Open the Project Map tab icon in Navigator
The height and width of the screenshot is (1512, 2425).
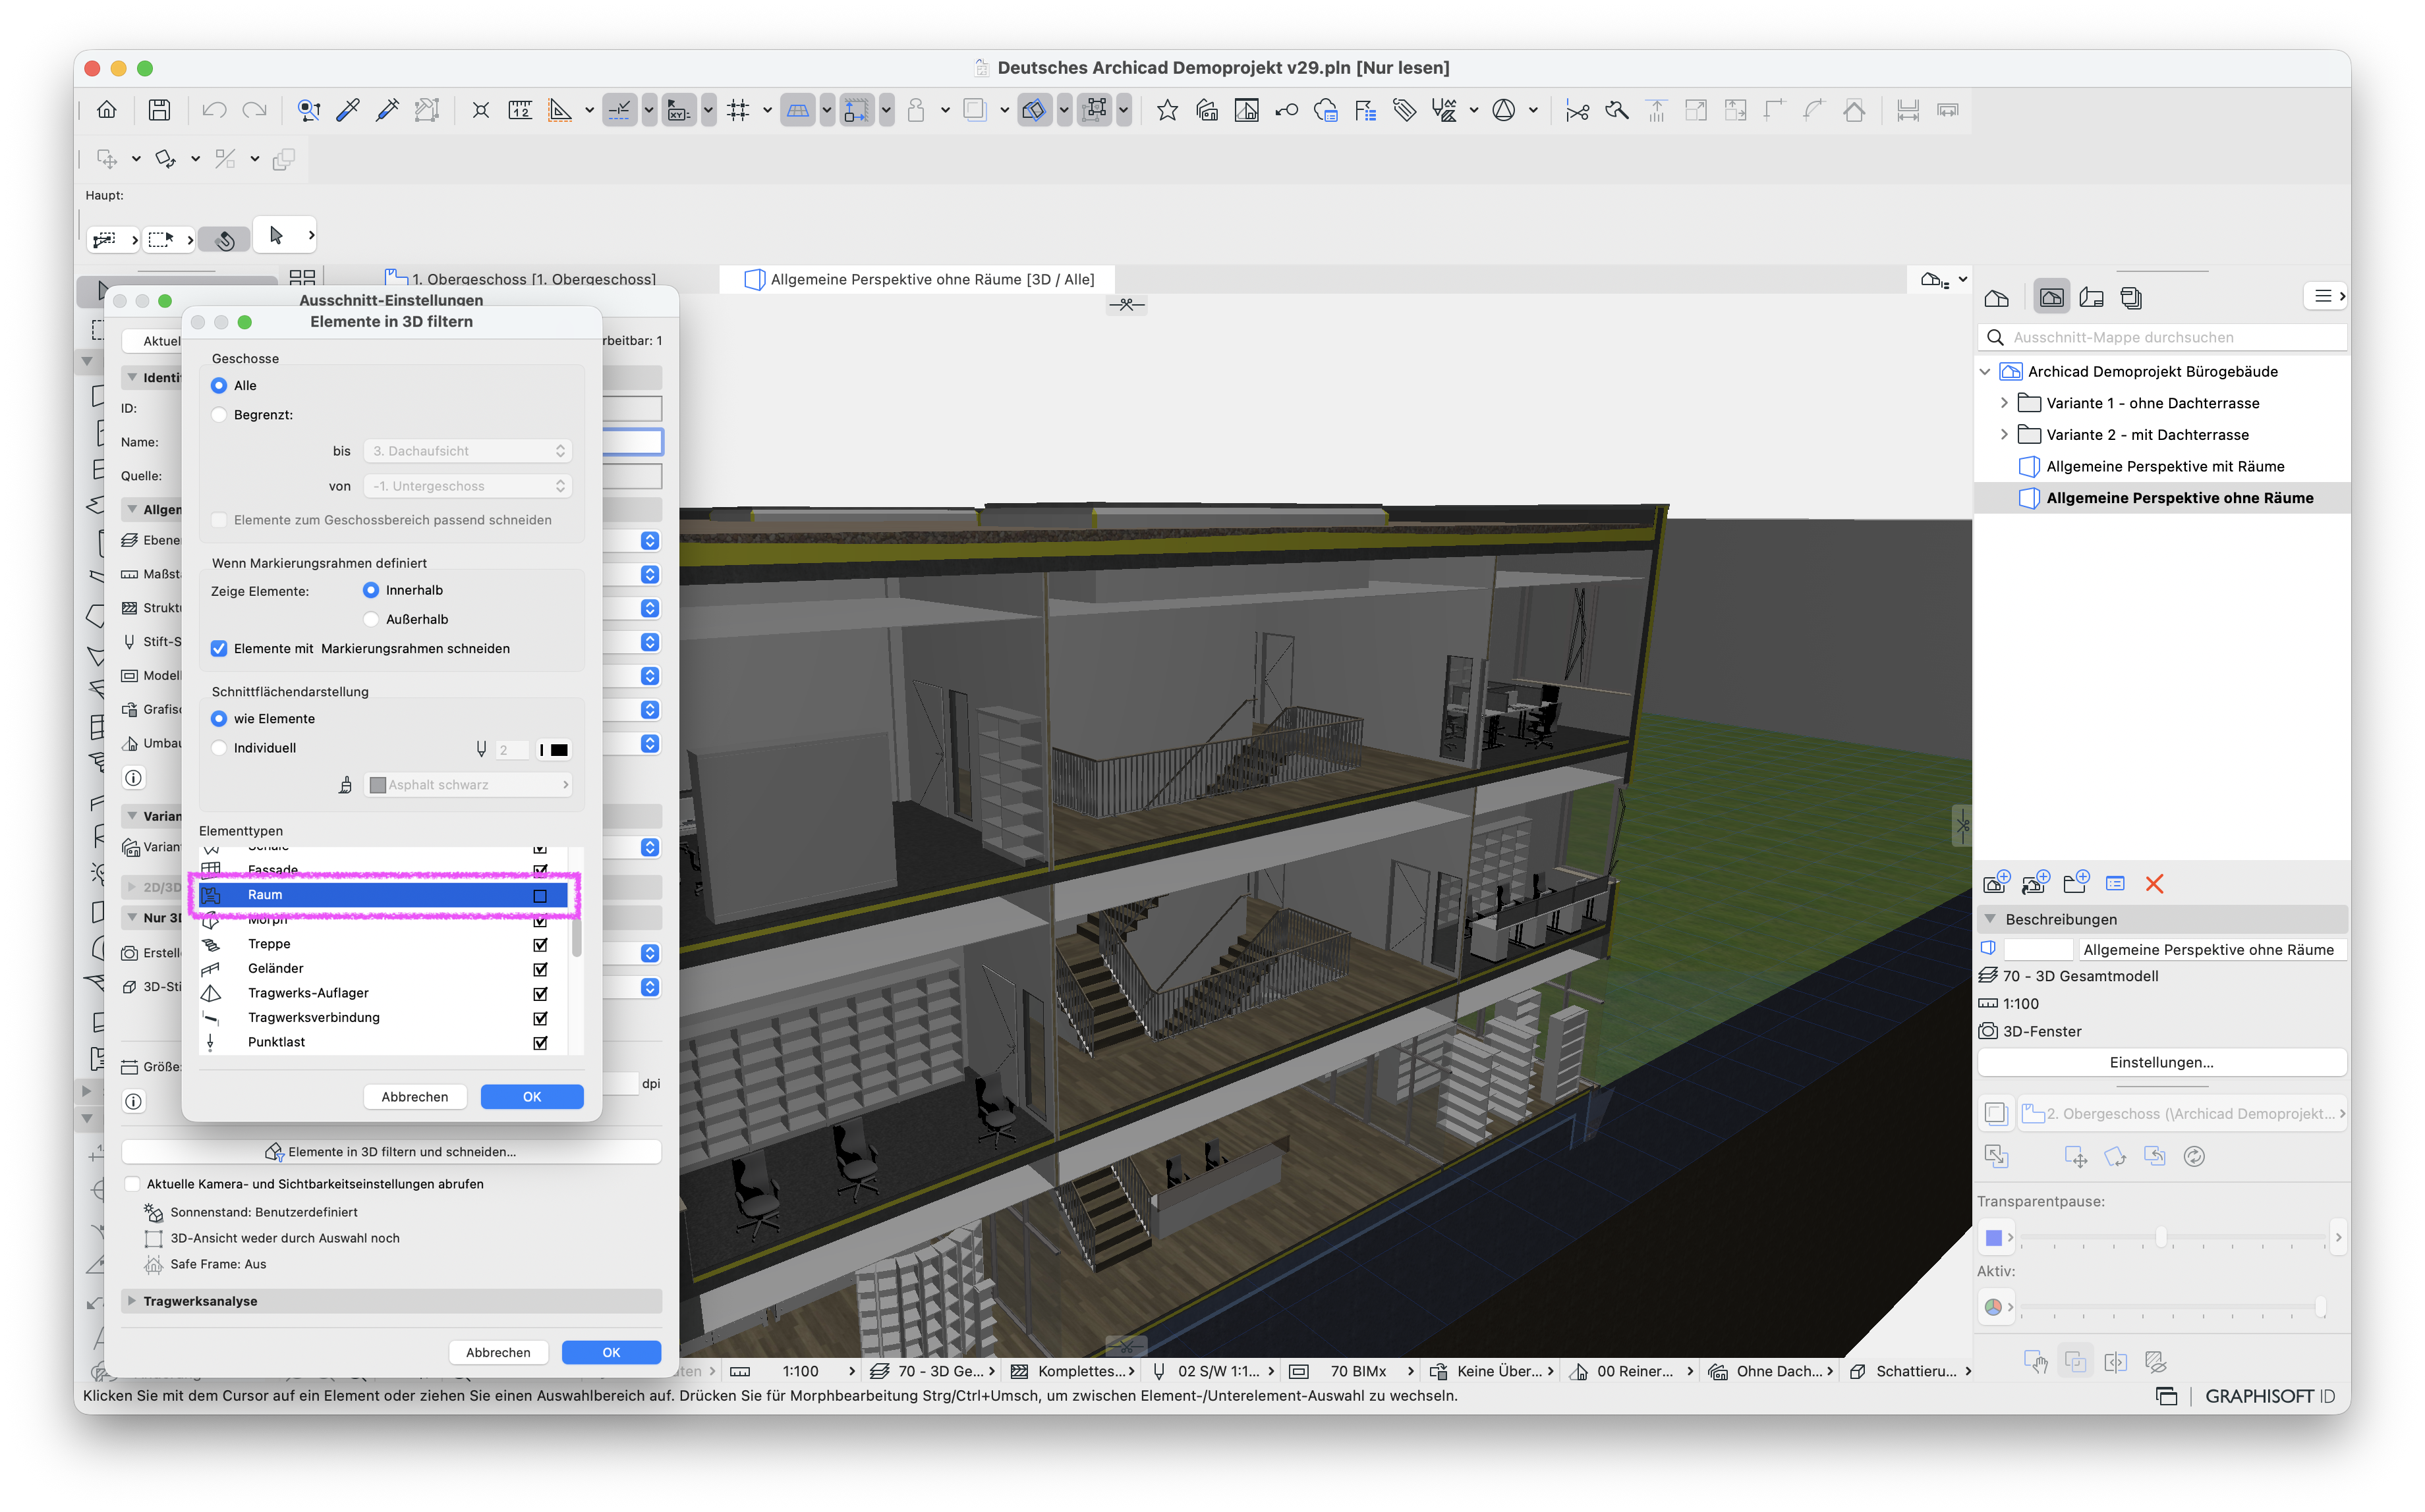1997,298
